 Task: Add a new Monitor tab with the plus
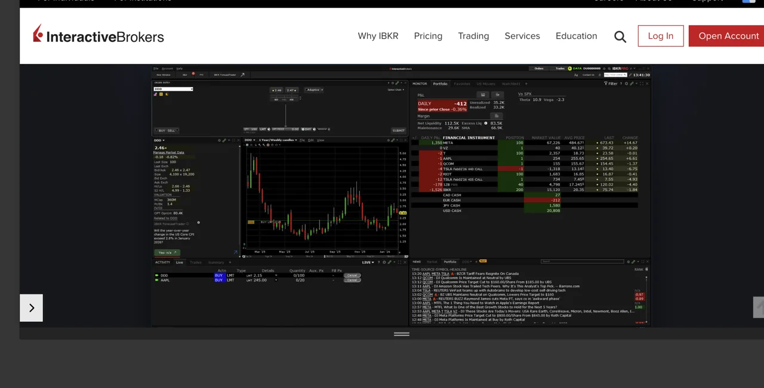(526, 84)
